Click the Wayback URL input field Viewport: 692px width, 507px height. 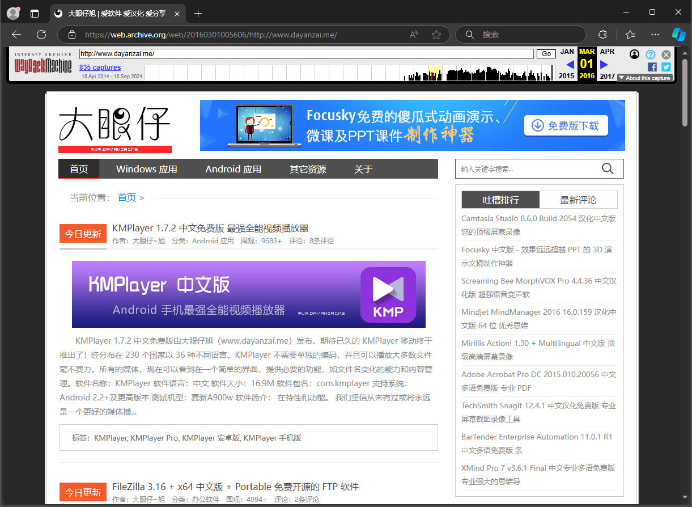click(306, 54)
